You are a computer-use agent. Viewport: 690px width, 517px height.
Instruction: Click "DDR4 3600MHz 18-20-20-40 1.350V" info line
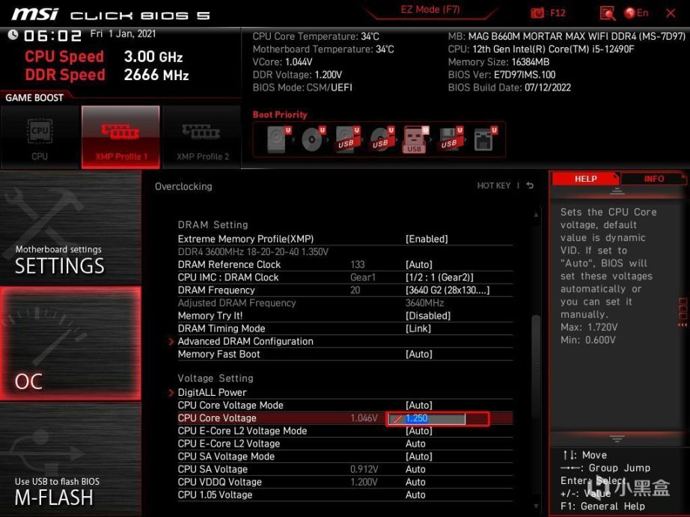point(253,251)
